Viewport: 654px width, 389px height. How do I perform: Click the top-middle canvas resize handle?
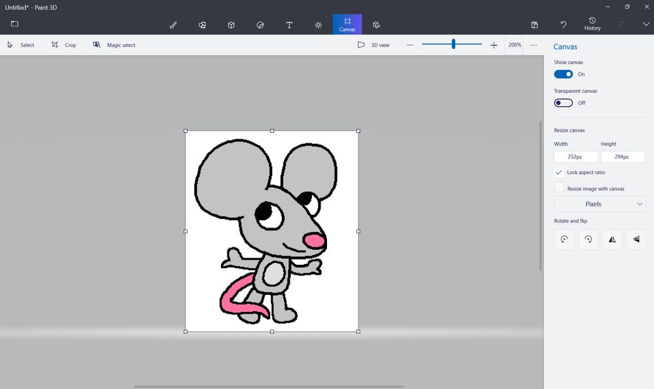pyautogui.click(x=272, y=131)
